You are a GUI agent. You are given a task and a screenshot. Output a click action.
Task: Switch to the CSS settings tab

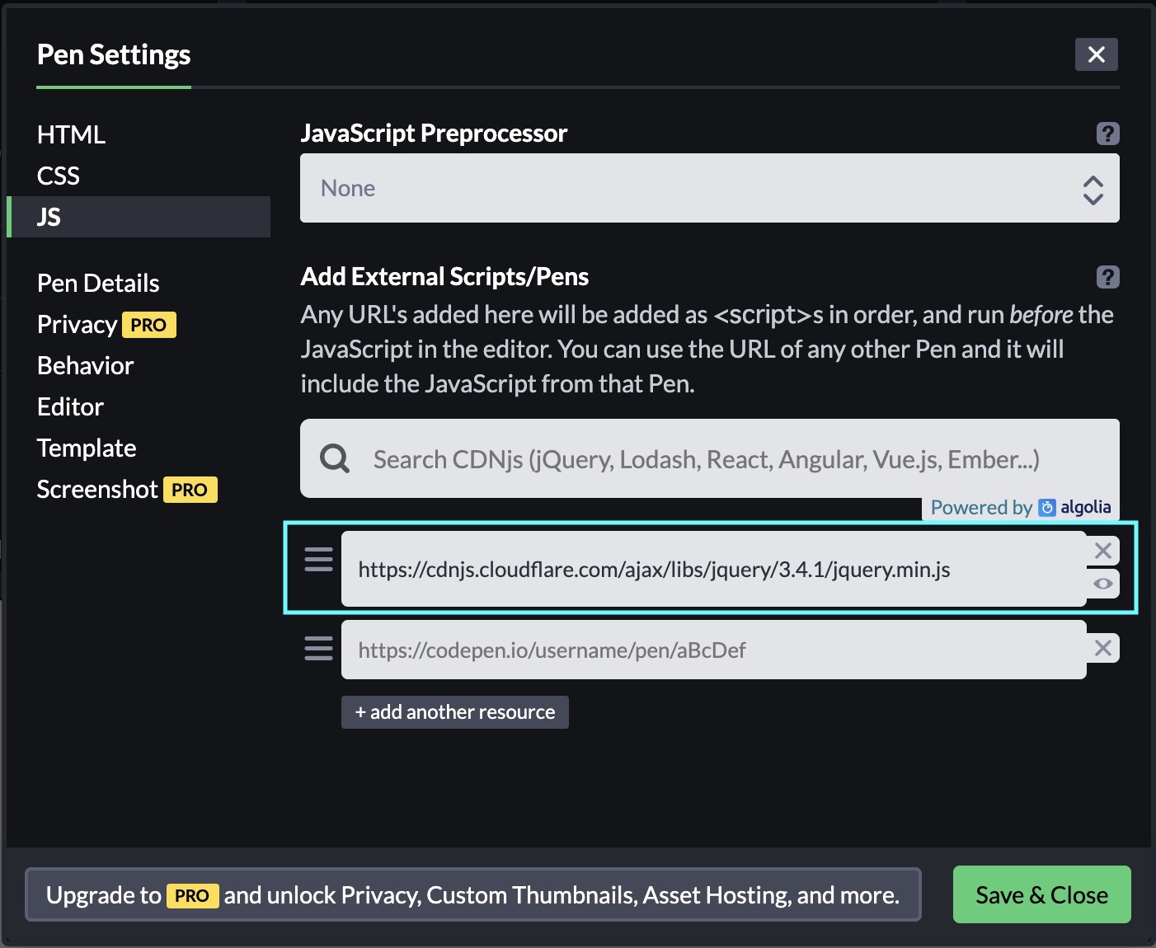(x=59, y=176)
